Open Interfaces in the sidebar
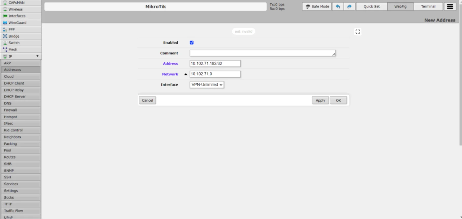The image size is (462, 219). click(17, 16)
